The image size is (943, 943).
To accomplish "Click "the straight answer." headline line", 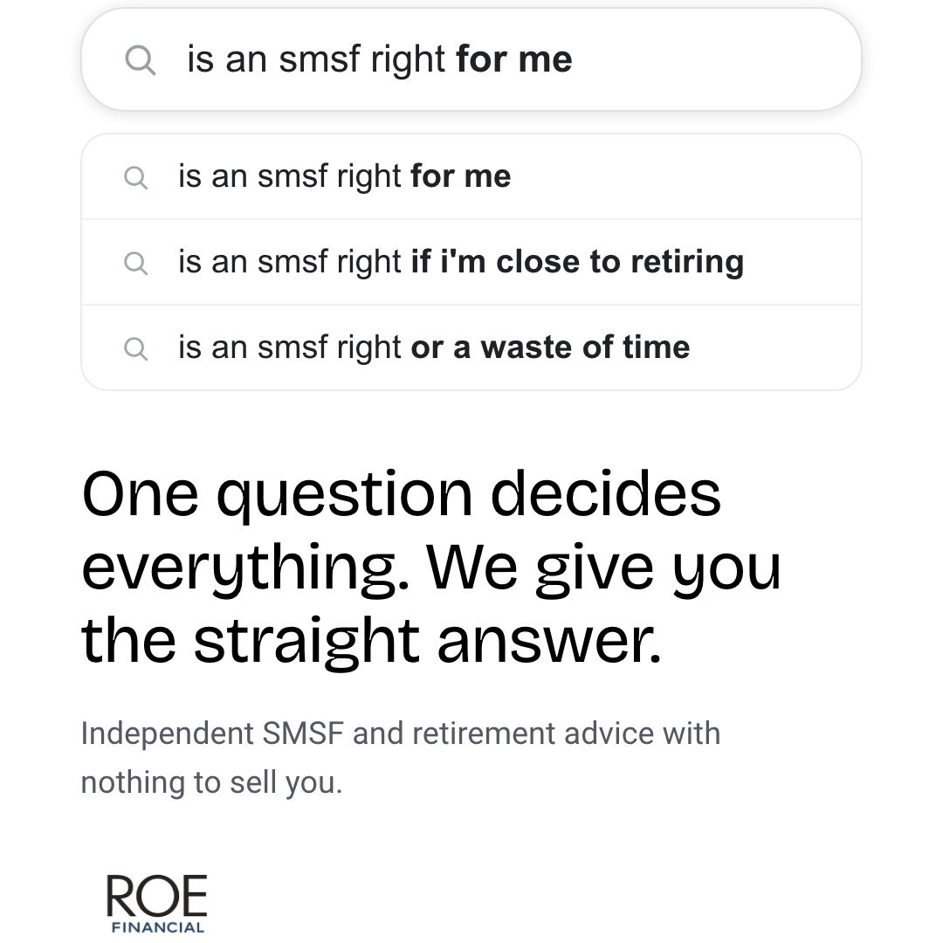I will click(372, 641).
